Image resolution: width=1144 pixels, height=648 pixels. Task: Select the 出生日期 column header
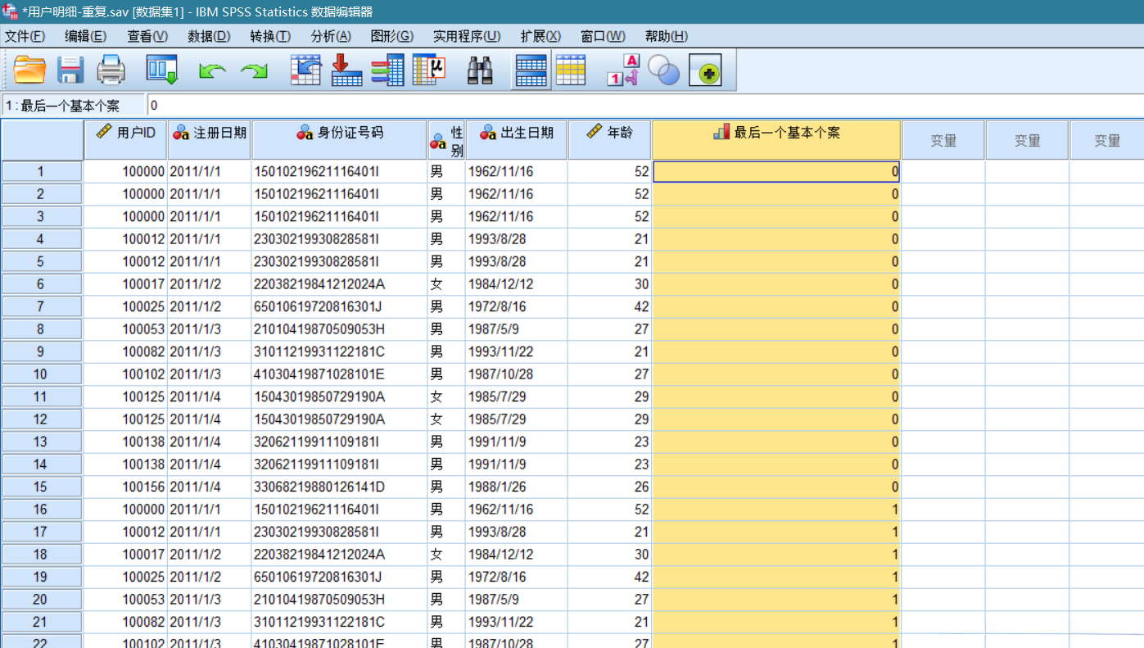pyautogui.click(x=516, y=140)
